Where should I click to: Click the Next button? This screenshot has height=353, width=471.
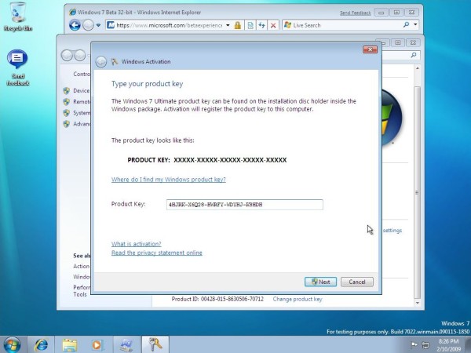pyautogui.click(x=320, y=282)
